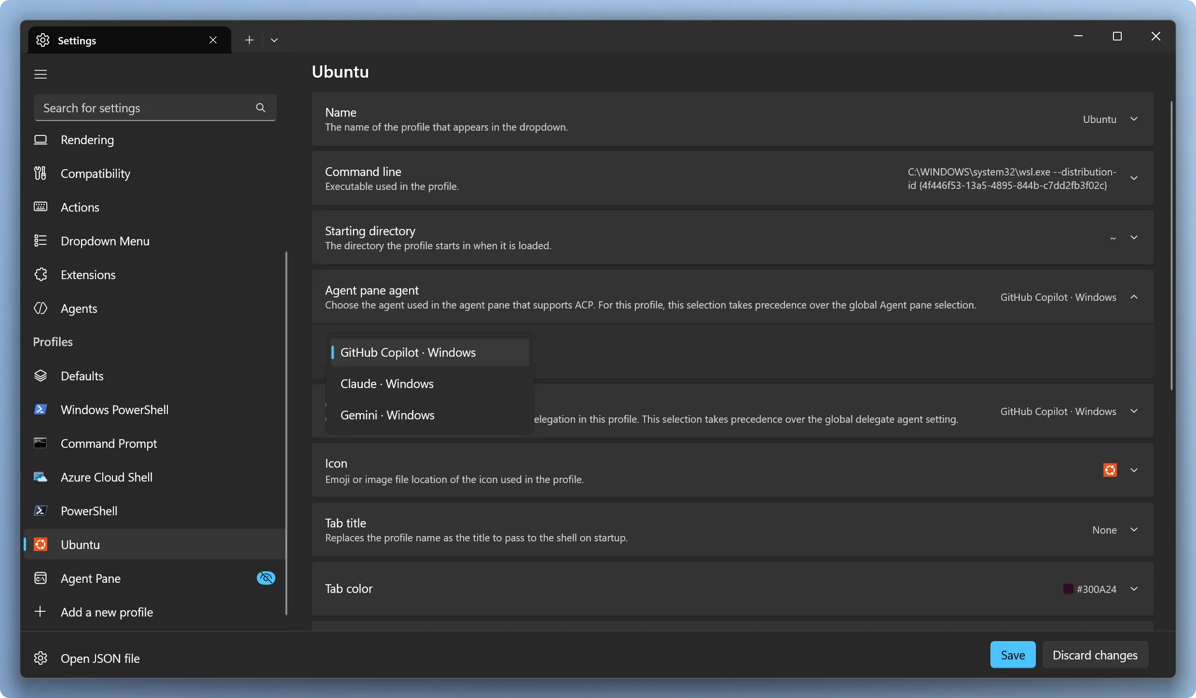Expand the Command line setting chevron
Image resolution: width=1196 pixels, height=698 pixels.
coord(1134,178)
